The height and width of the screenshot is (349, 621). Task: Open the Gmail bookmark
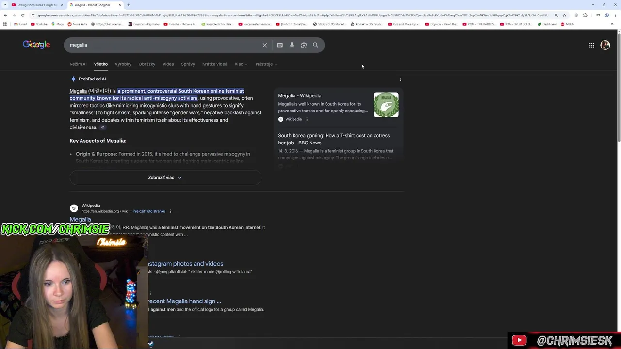[20, 24]
